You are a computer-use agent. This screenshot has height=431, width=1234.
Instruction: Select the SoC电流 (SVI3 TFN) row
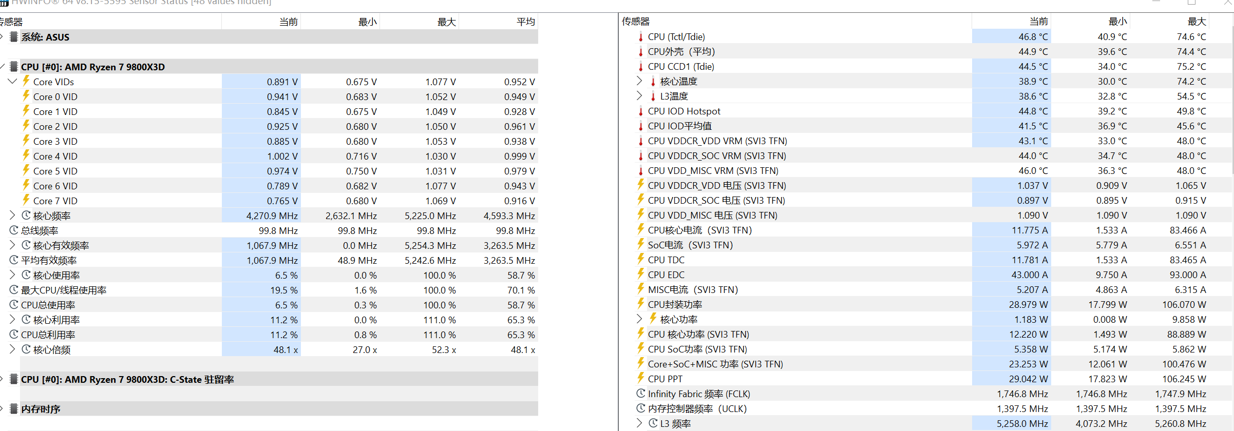pos(925,245)
